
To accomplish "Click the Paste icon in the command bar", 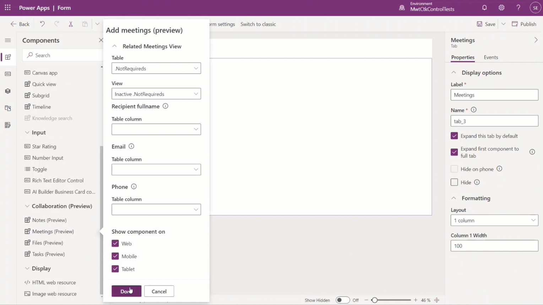I will [x=85, y=24].
